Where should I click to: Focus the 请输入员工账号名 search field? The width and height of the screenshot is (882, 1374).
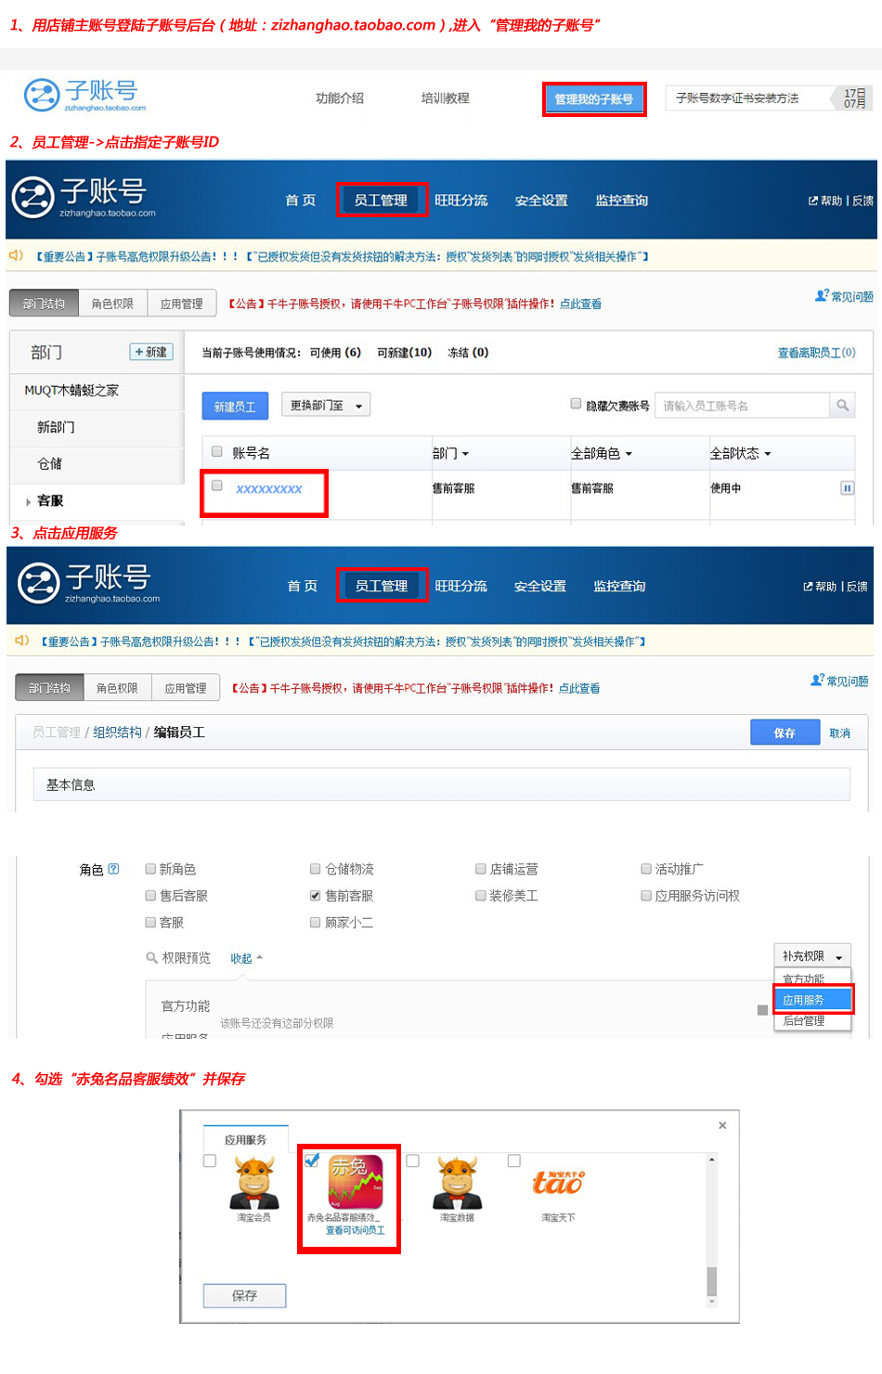click(742, 405)
